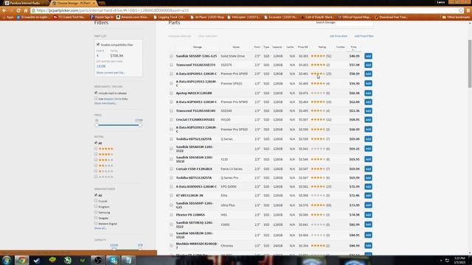Open the Corsair CSSD-F128GBLX product link
The image size is (472, 265).
click(194, 169)
